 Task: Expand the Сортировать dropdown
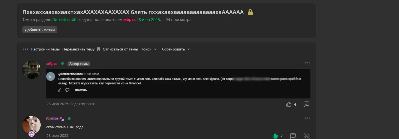(176, 49)
